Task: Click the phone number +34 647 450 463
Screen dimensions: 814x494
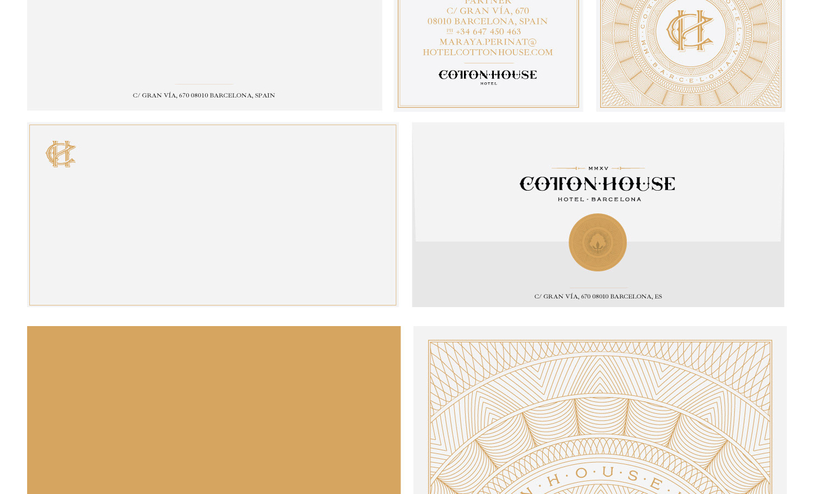Action: [x=487, y=31]
